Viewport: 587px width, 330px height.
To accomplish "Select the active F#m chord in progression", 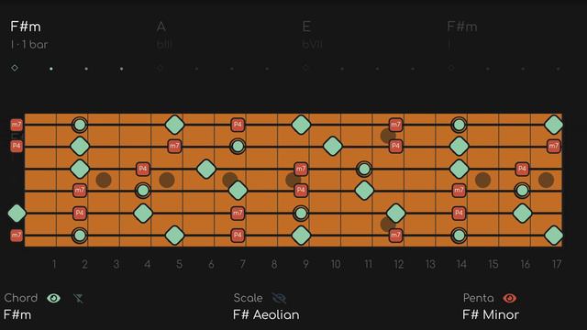I will point(26,27).
